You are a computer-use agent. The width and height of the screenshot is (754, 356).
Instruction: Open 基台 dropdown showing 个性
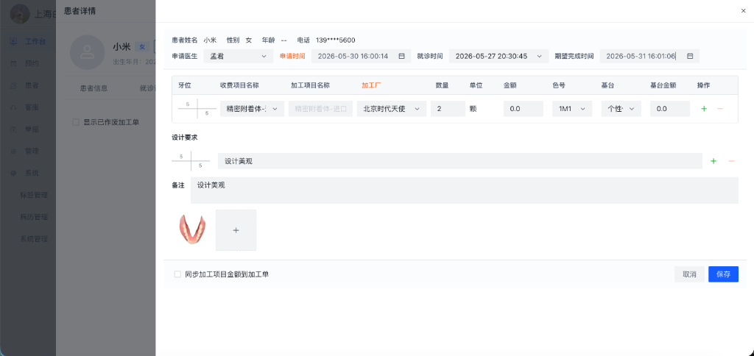[x=621, y=109]
